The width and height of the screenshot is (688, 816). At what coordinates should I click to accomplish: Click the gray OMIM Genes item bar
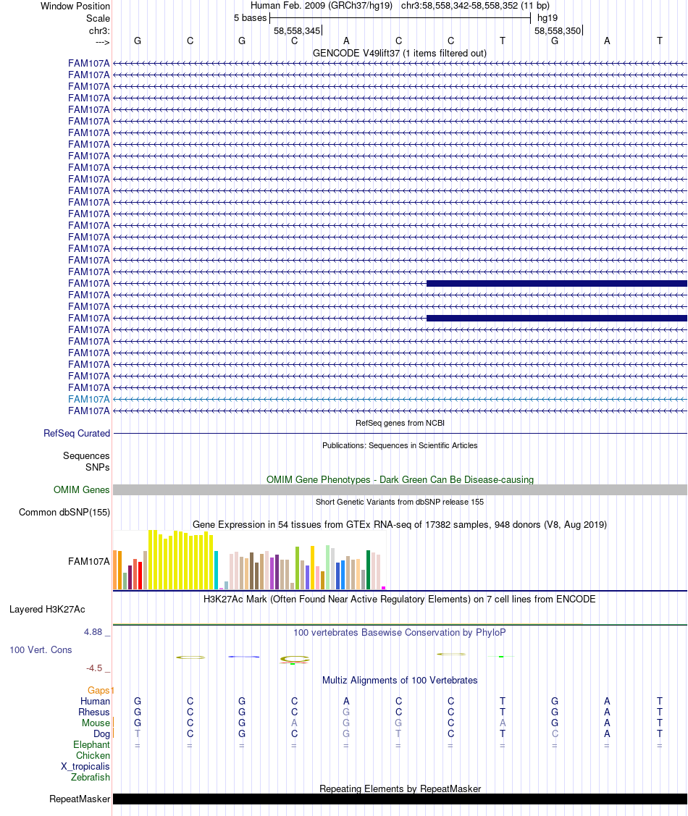pos(400,489)
